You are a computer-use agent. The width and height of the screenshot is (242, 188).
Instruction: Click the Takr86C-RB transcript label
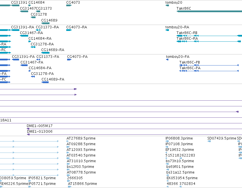(x=187, y=33)
